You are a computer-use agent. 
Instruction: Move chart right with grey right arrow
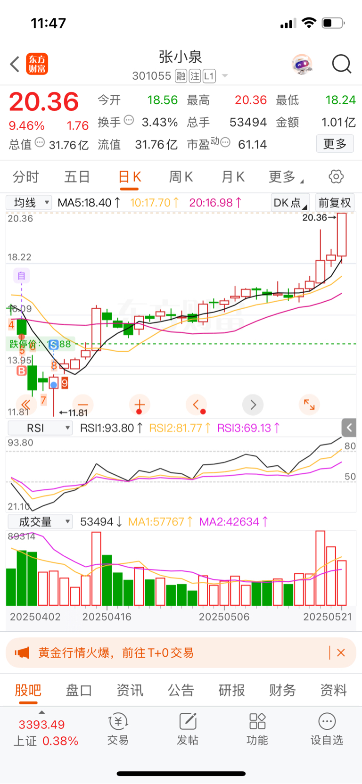tap(253, 404)
